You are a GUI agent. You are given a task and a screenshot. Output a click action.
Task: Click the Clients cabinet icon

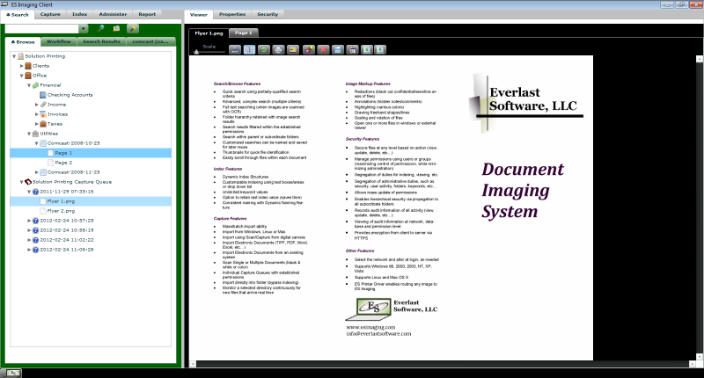[28, 66]
